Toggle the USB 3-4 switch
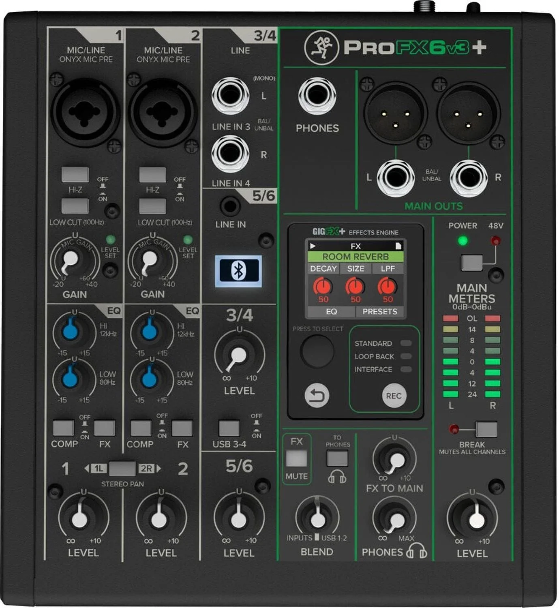Image resolution: width=559 pixels, height=608 pixels. point(229,428)
